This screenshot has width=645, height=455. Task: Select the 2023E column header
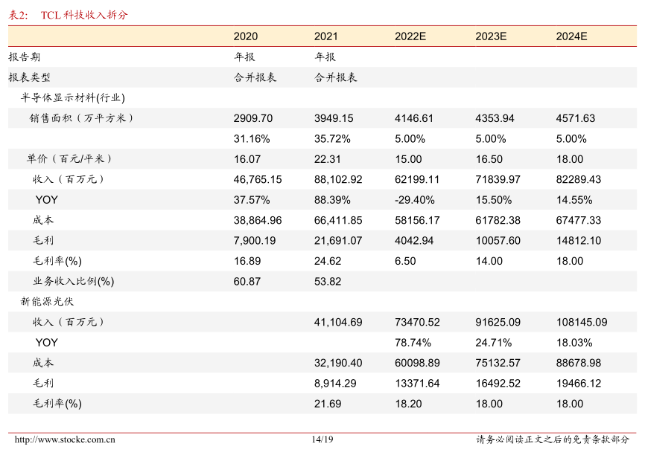point(491,36)
